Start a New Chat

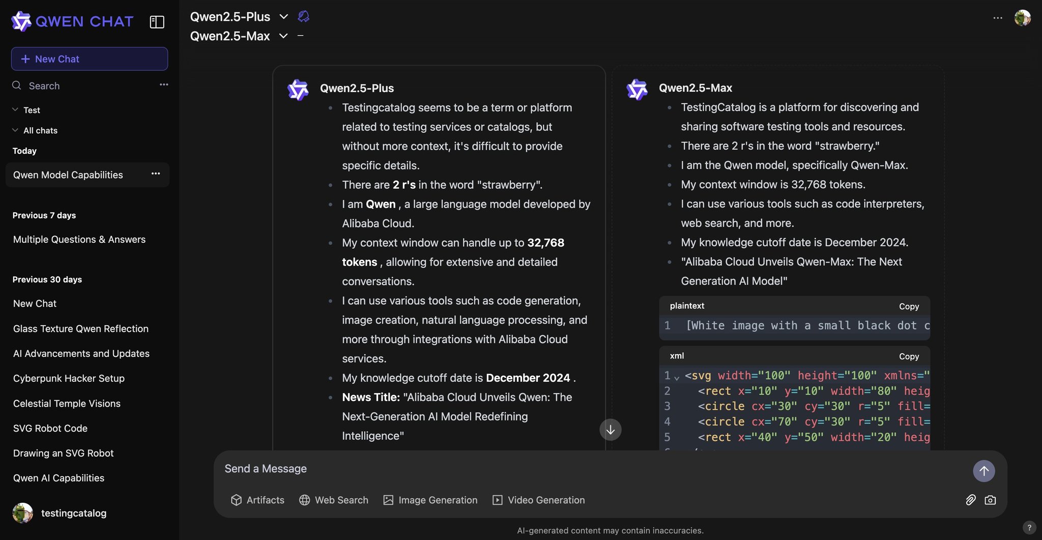tap(90, 59)
